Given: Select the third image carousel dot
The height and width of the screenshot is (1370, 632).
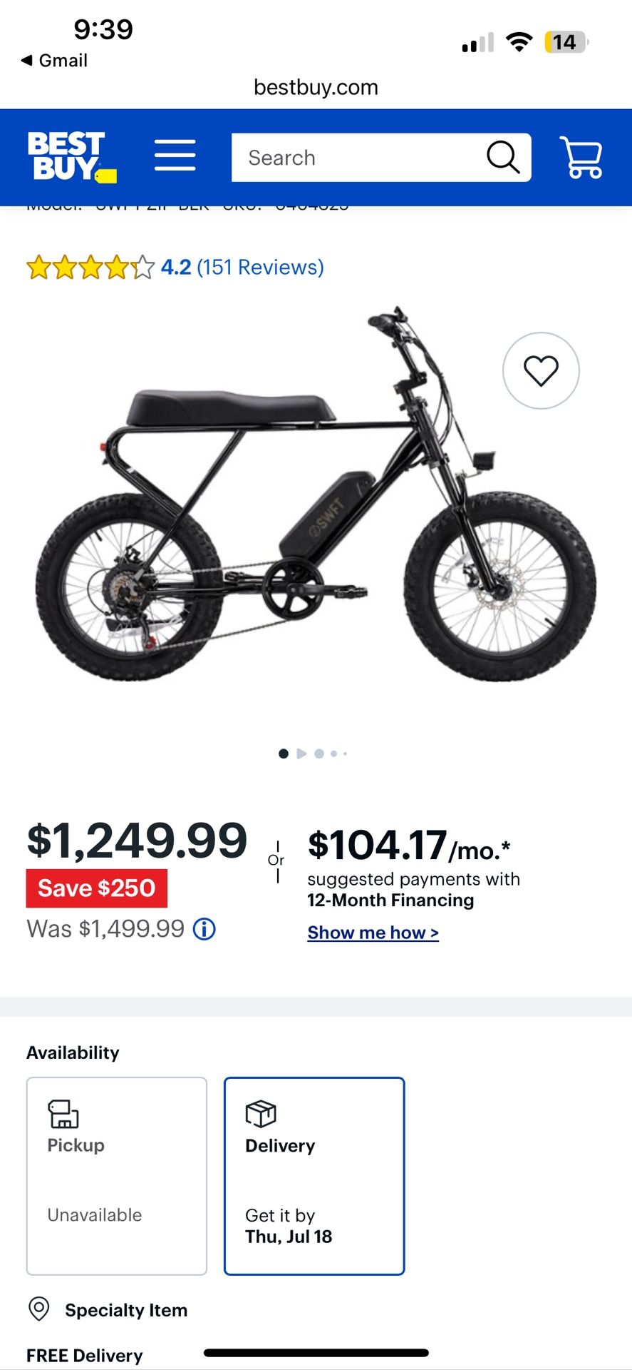Looking at the screenshot, I should (x=319, y=753).
